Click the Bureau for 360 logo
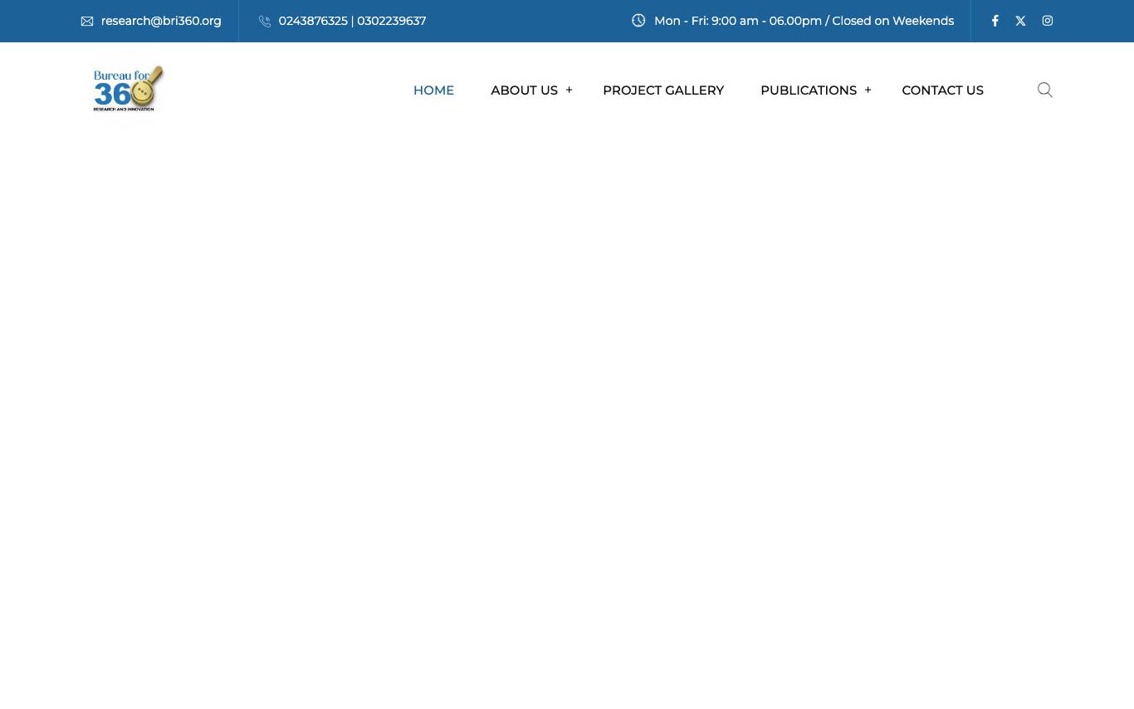Screen dimensions: 1134x709 (129, 89)
